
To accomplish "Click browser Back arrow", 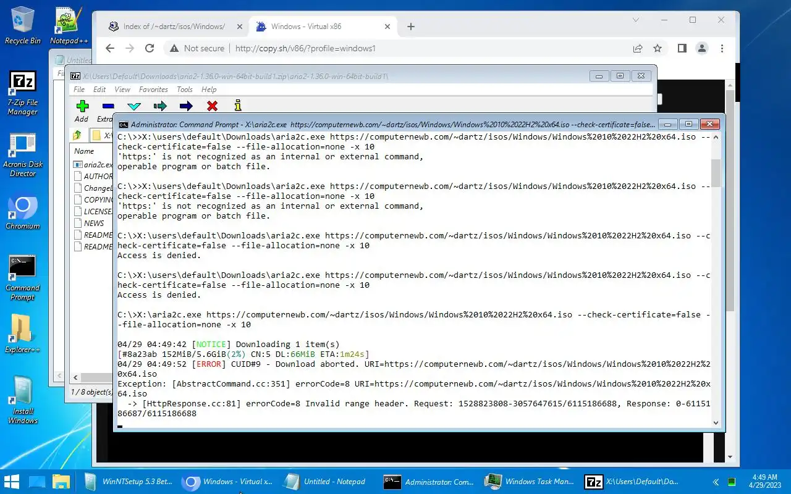I will pos(110,48).
